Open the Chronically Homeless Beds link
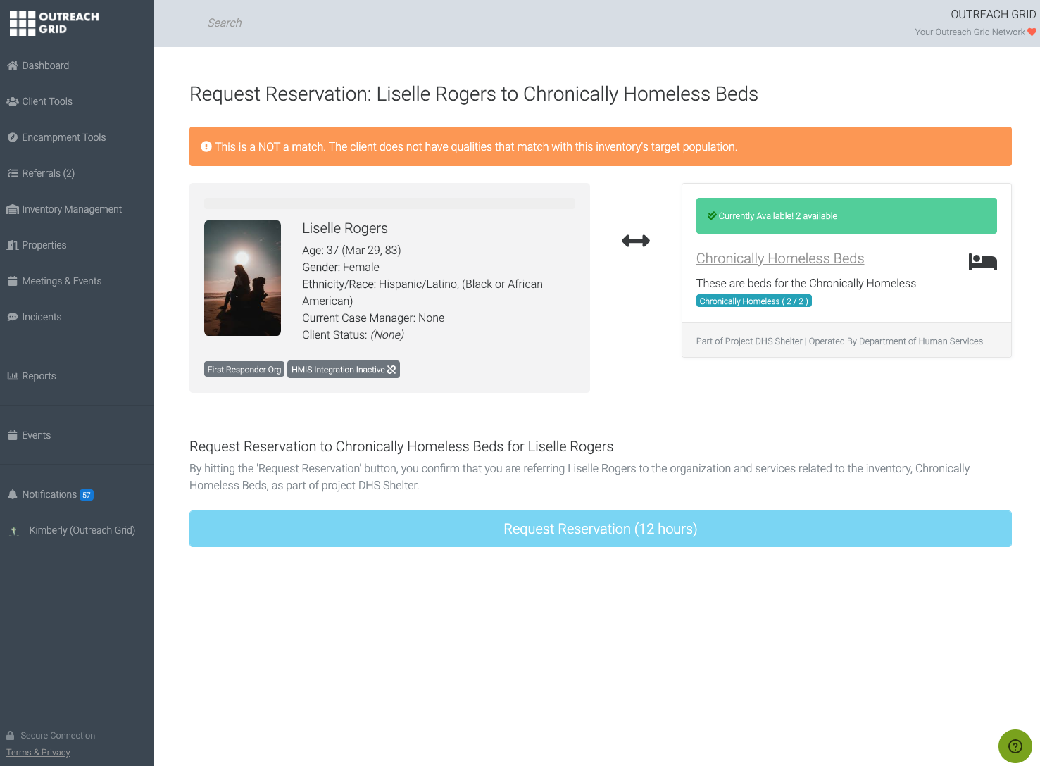Viewport: 1040px width, 766px height. click(779, 258)
